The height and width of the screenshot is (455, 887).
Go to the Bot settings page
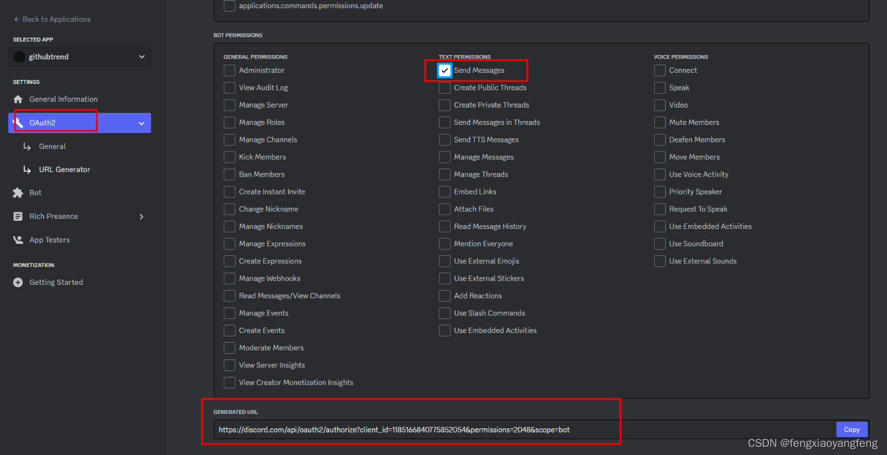point(35,193)
